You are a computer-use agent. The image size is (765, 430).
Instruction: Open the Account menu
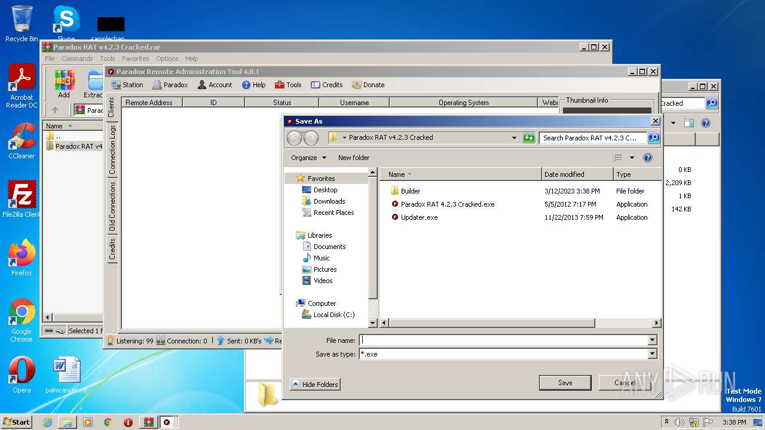215,85
